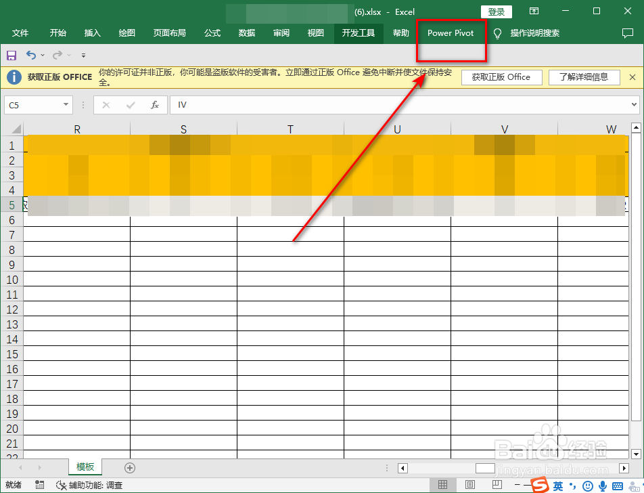
Task: Select row 15 header
Action: coord(12,354)
